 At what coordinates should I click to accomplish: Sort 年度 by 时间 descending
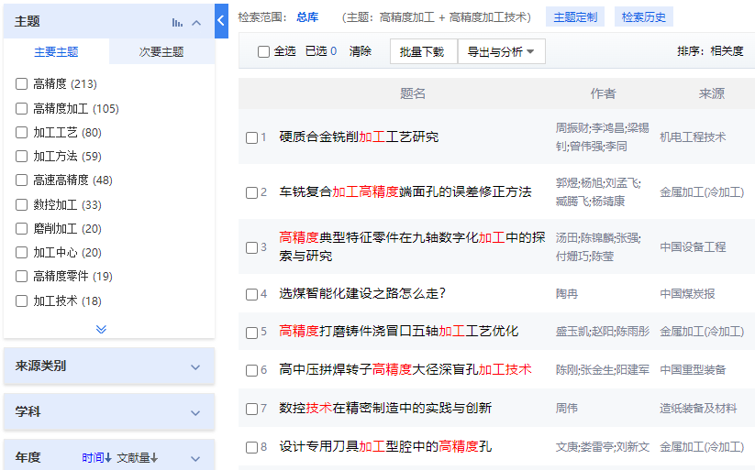[x=96, y=457]
